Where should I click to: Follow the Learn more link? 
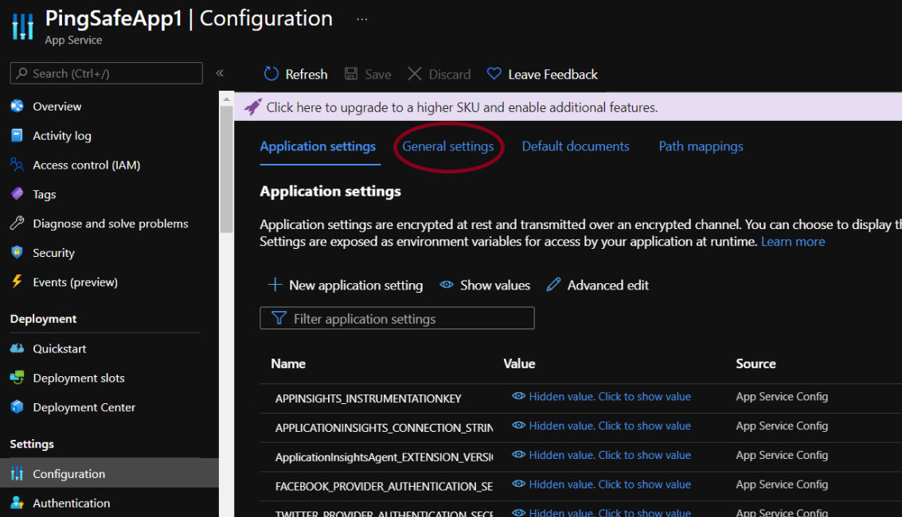point(792,242)
